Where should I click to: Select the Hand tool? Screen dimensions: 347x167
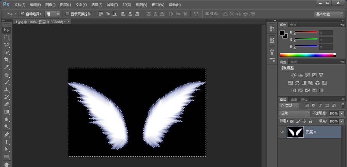click(x=6, y=164)
